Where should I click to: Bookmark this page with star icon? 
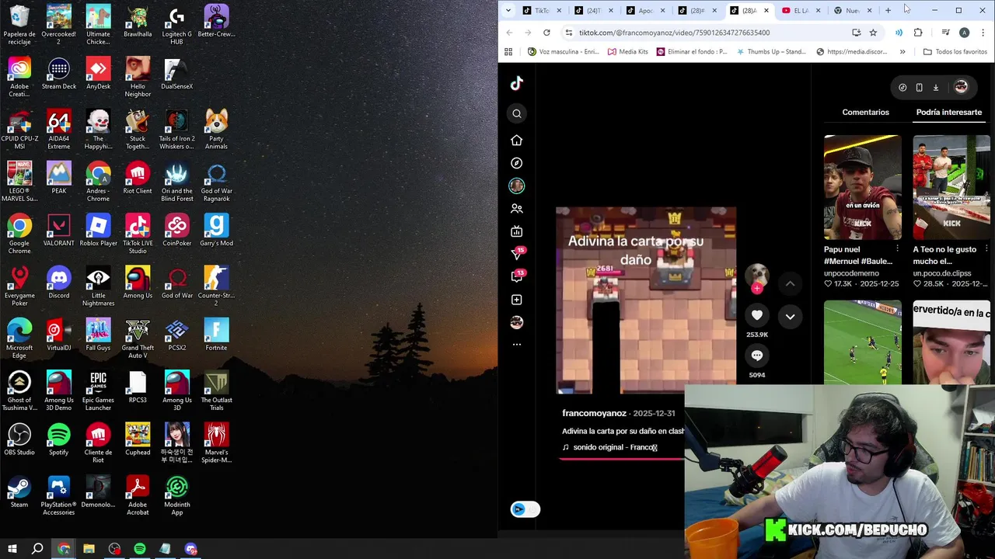[x=873, y=33]
